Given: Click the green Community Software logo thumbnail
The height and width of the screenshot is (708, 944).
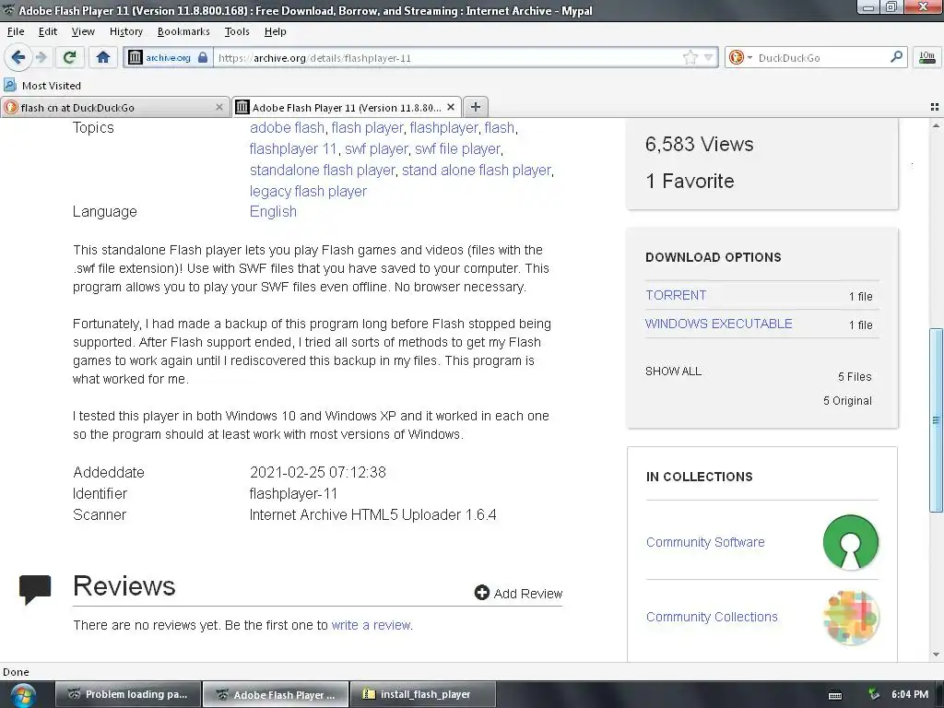Looking at the screenshot, I should [x=850, y=542].
